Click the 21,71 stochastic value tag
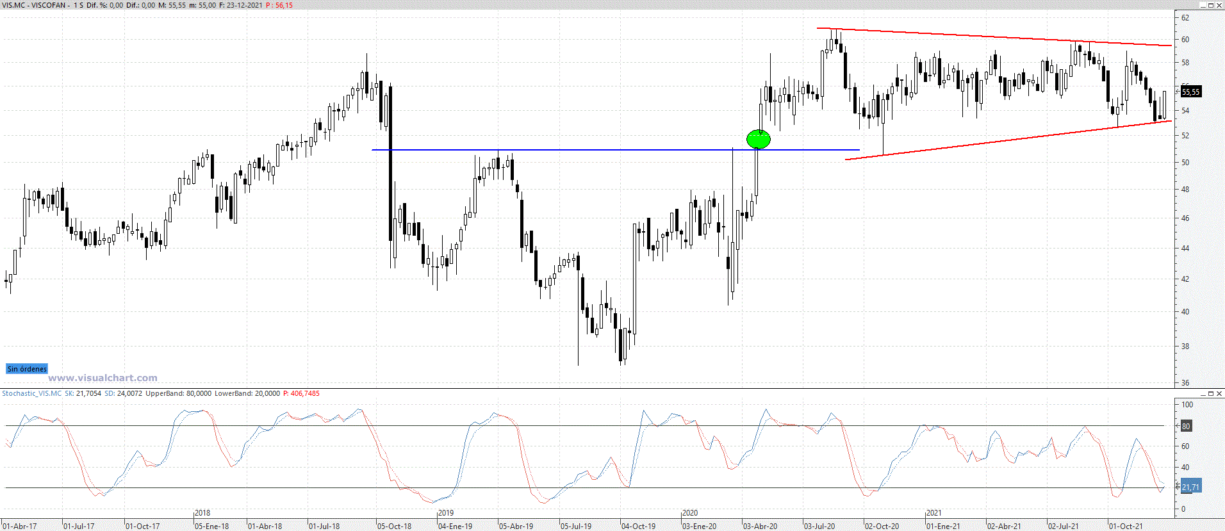 pos(1190,487)
